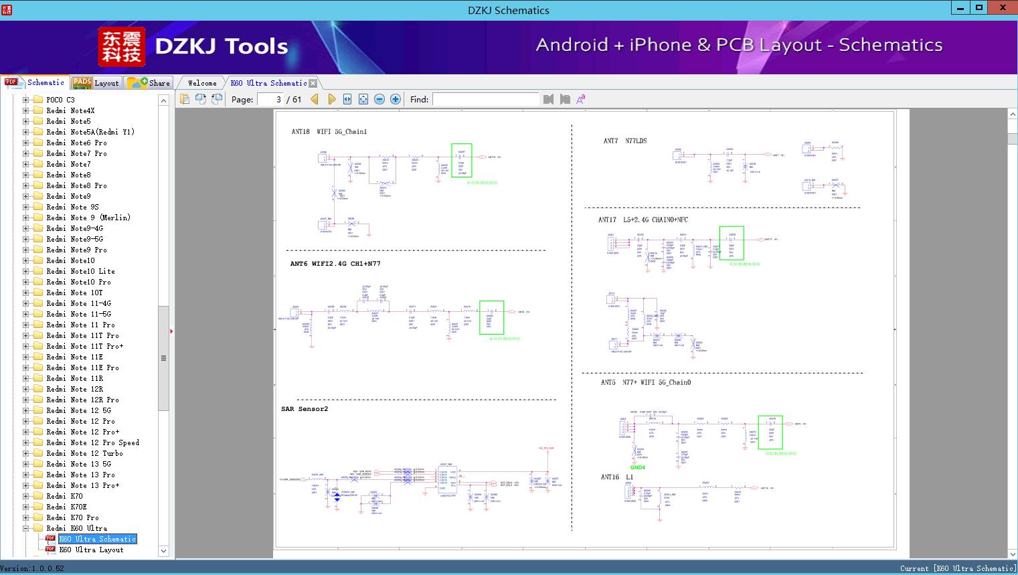Select the Redmi Note 13 Pro+ item
Screen dimensions: 1018x575
click(83, 485)
